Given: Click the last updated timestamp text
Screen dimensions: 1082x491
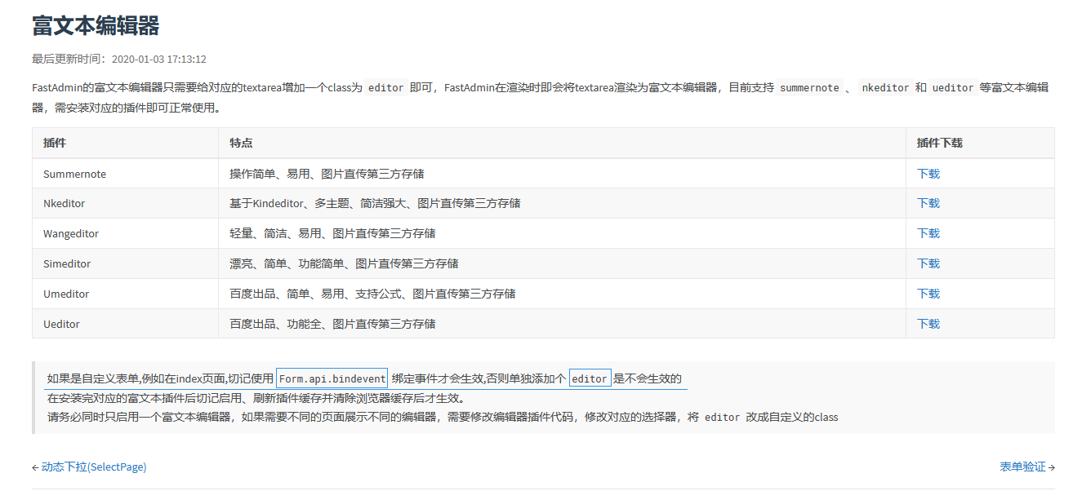Looking at the screenshot, I should tap(158, 60).
